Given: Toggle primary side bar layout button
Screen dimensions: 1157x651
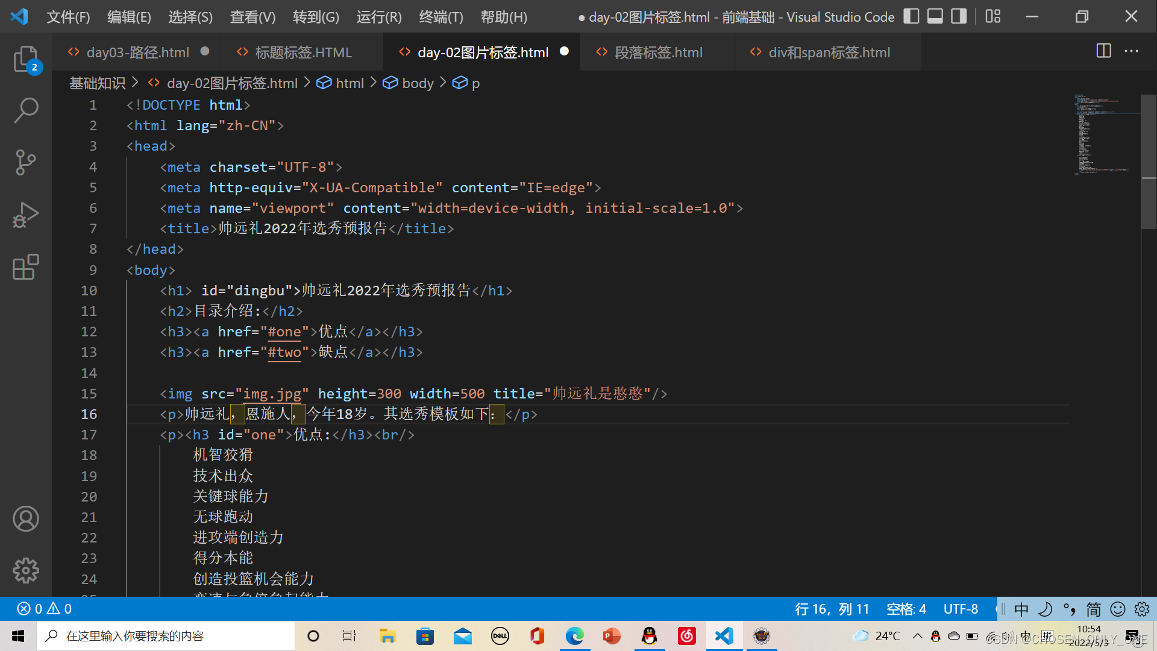Looking at the screenshot, I should (x=911, y=16).
